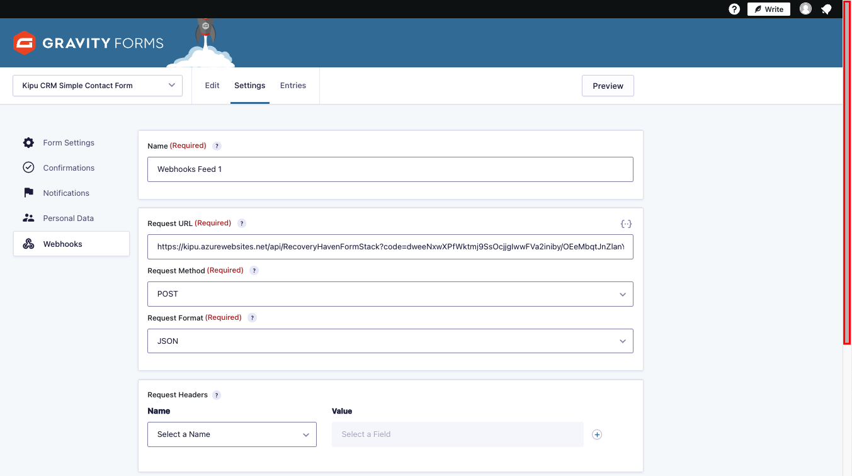Switch to the Entries tab
Image resolution: width=852 pixels, height=476 pixels.
[293, 85]
